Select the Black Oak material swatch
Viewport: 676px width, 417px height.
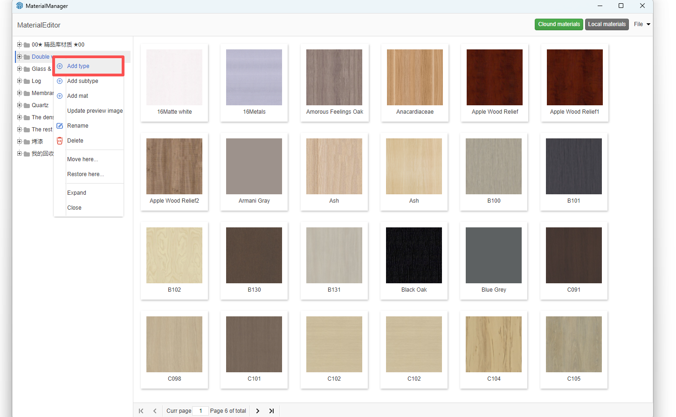coord(414,255)
